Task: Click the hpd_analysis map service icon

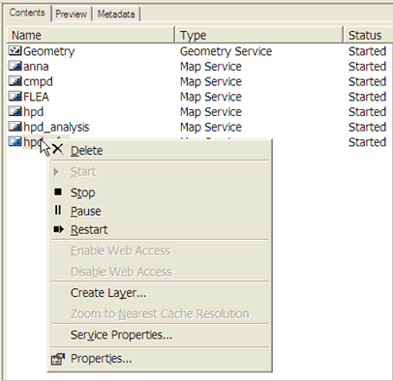Action: click(x=15, y=127)
